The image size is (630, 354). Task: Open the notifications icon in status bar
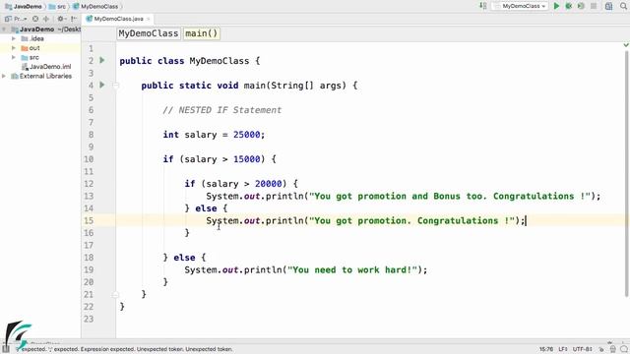[x=623, y=349]
